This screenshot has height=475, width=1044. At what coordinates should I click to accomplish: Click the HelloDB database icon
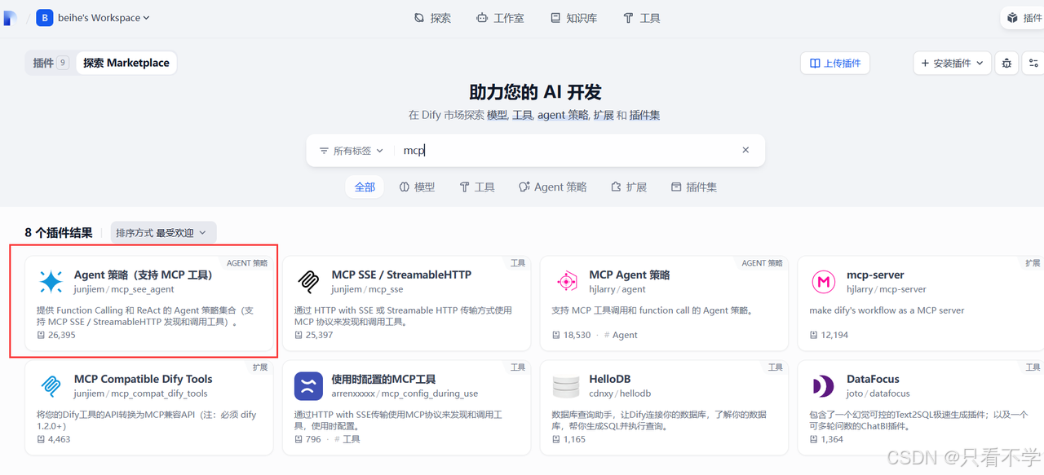click(x=566, y=386)
